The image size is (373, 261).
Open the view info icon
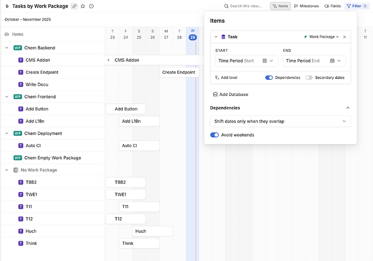pyautogui.click(x=91, y=6)
